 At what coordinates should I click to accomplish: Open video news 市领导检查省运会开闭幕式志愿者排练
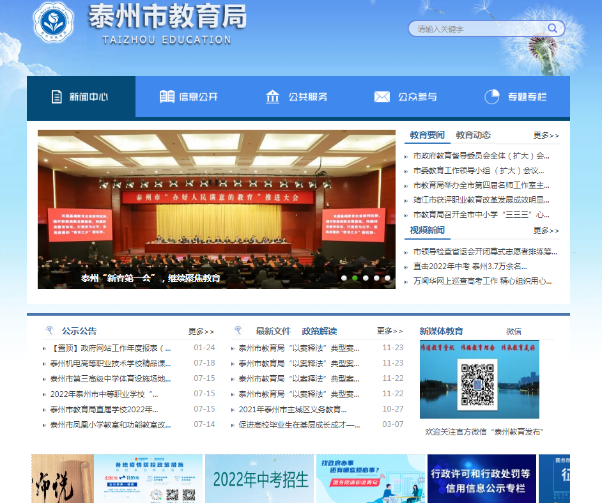tap(485, 252)
